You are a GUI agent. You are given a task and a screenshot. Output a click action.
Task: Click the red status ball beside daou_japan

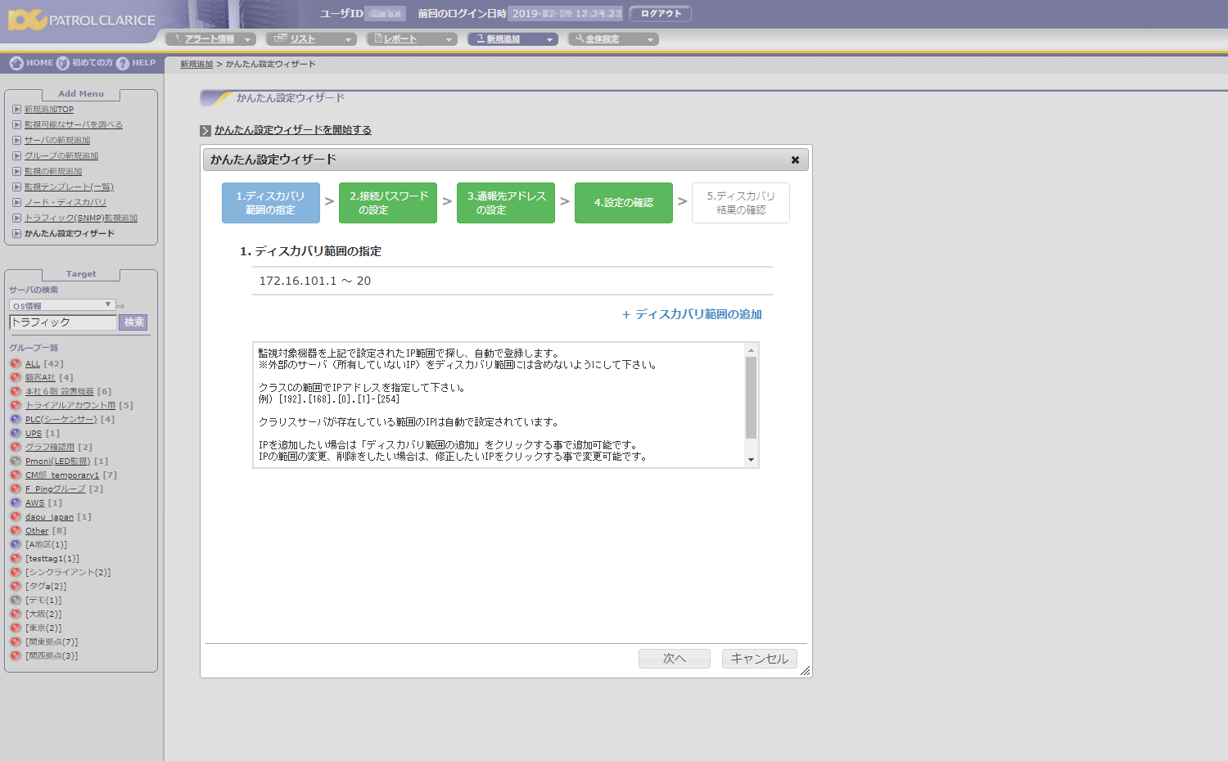click(x=16, y=516)
